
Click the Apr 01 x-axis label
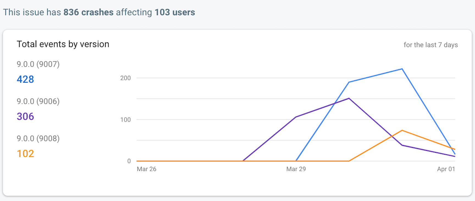tap(446, 169)
